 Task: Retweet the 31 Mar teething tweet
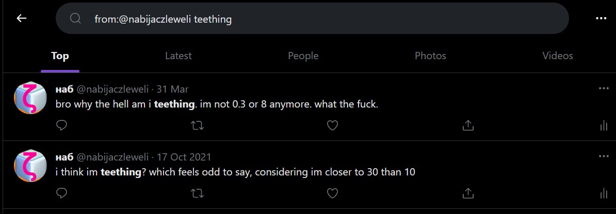pos(197,125)
